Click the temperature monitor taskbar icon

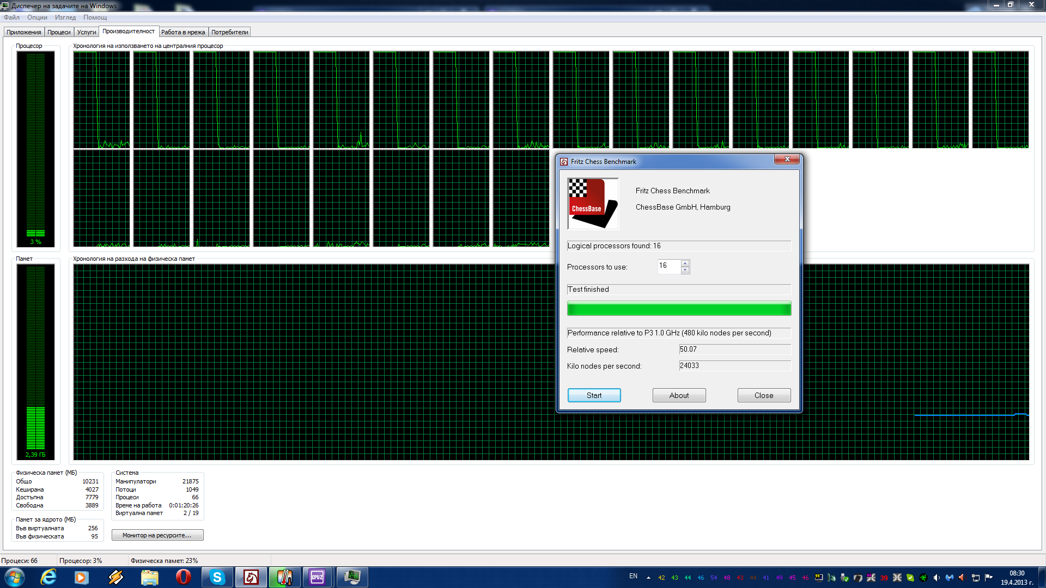click(284, 577)
